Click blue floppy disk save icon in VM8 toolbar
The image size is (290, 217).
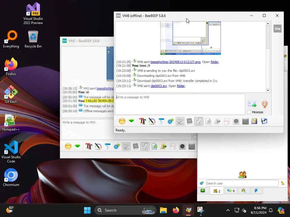pos(264,121)
